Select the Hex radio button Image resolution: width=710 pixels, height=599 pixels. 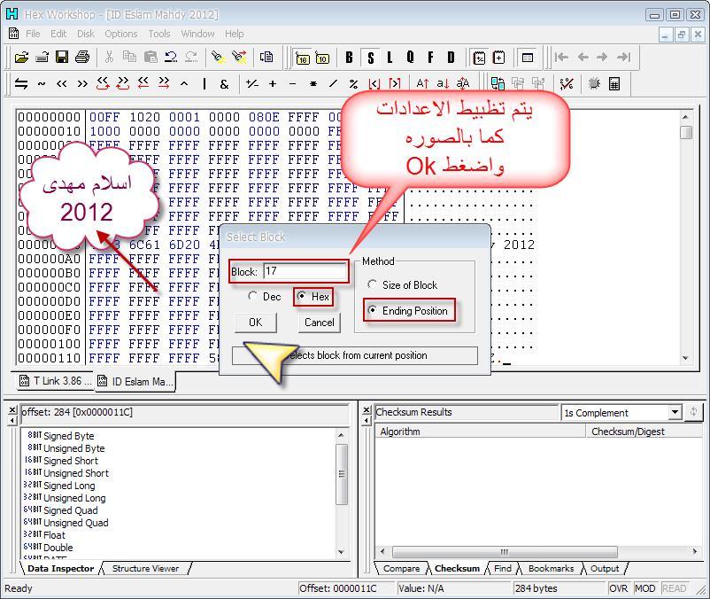[x=301, y=296]
